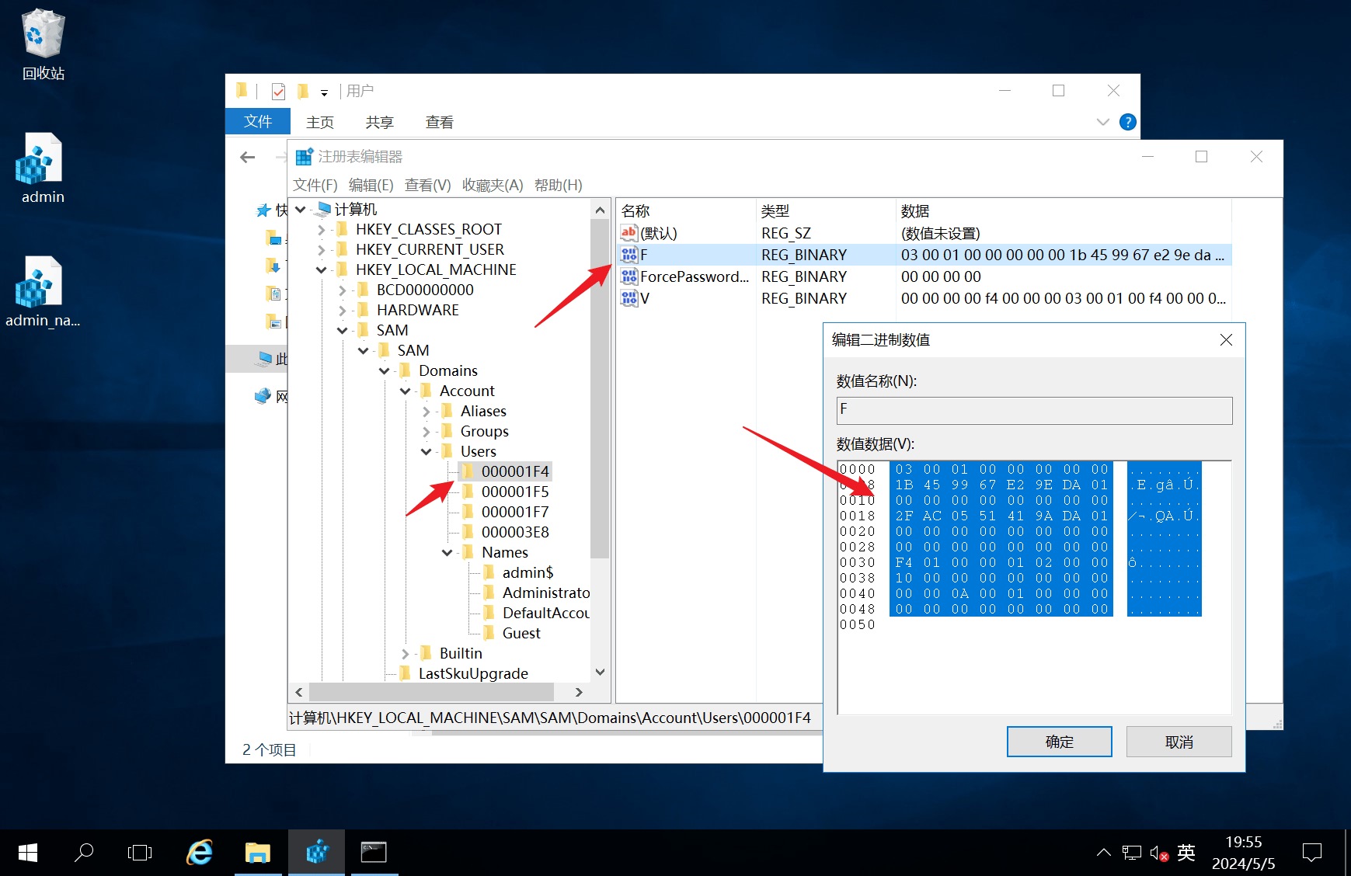Select the V binary value icon

click(x=629, y=298)
